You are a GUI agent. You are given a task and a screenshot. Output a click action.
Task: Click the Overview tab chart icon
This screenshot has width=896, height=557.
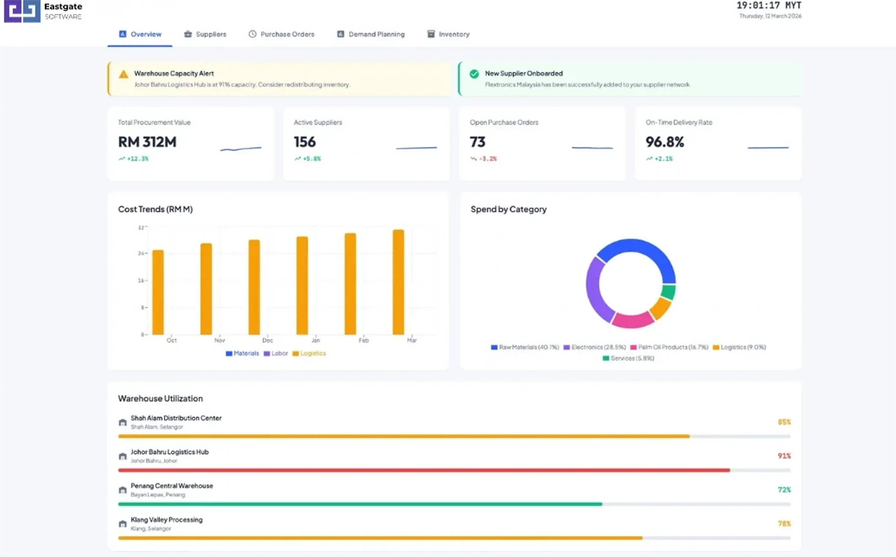(x=123, y=34)
